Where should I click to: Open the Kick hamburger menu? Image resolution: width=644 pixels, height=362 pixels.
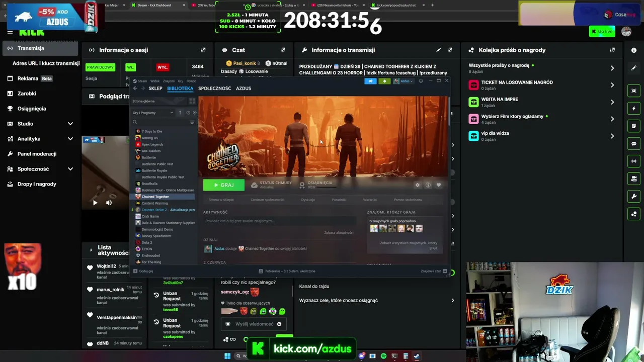[10, 32]
